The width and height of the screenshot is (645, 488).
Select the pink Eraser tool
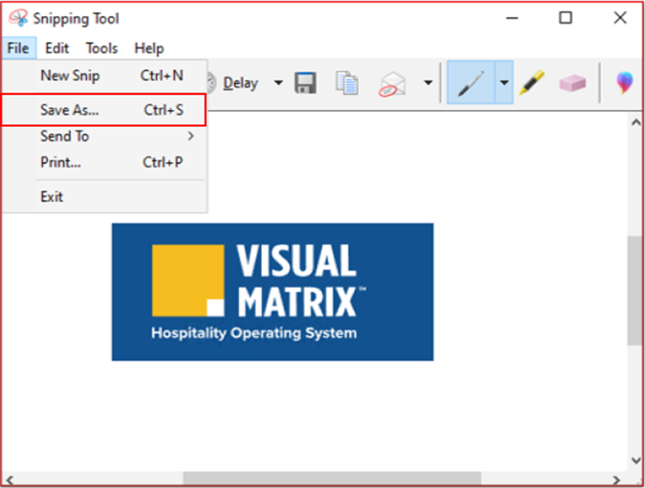pyautogui.click(x=571, y=83)
